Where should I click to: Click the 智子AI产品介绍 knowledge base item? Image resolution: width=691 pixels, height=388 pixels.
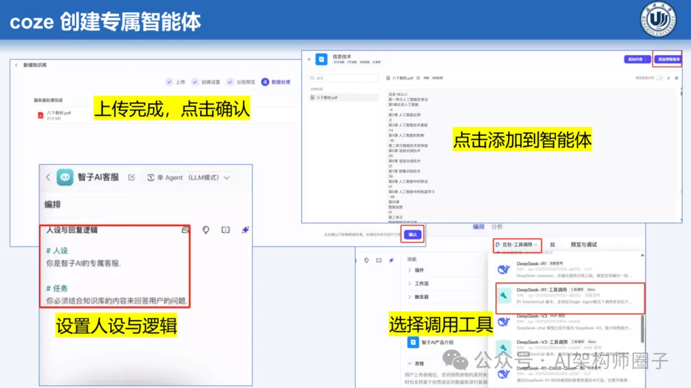(431, 342)
